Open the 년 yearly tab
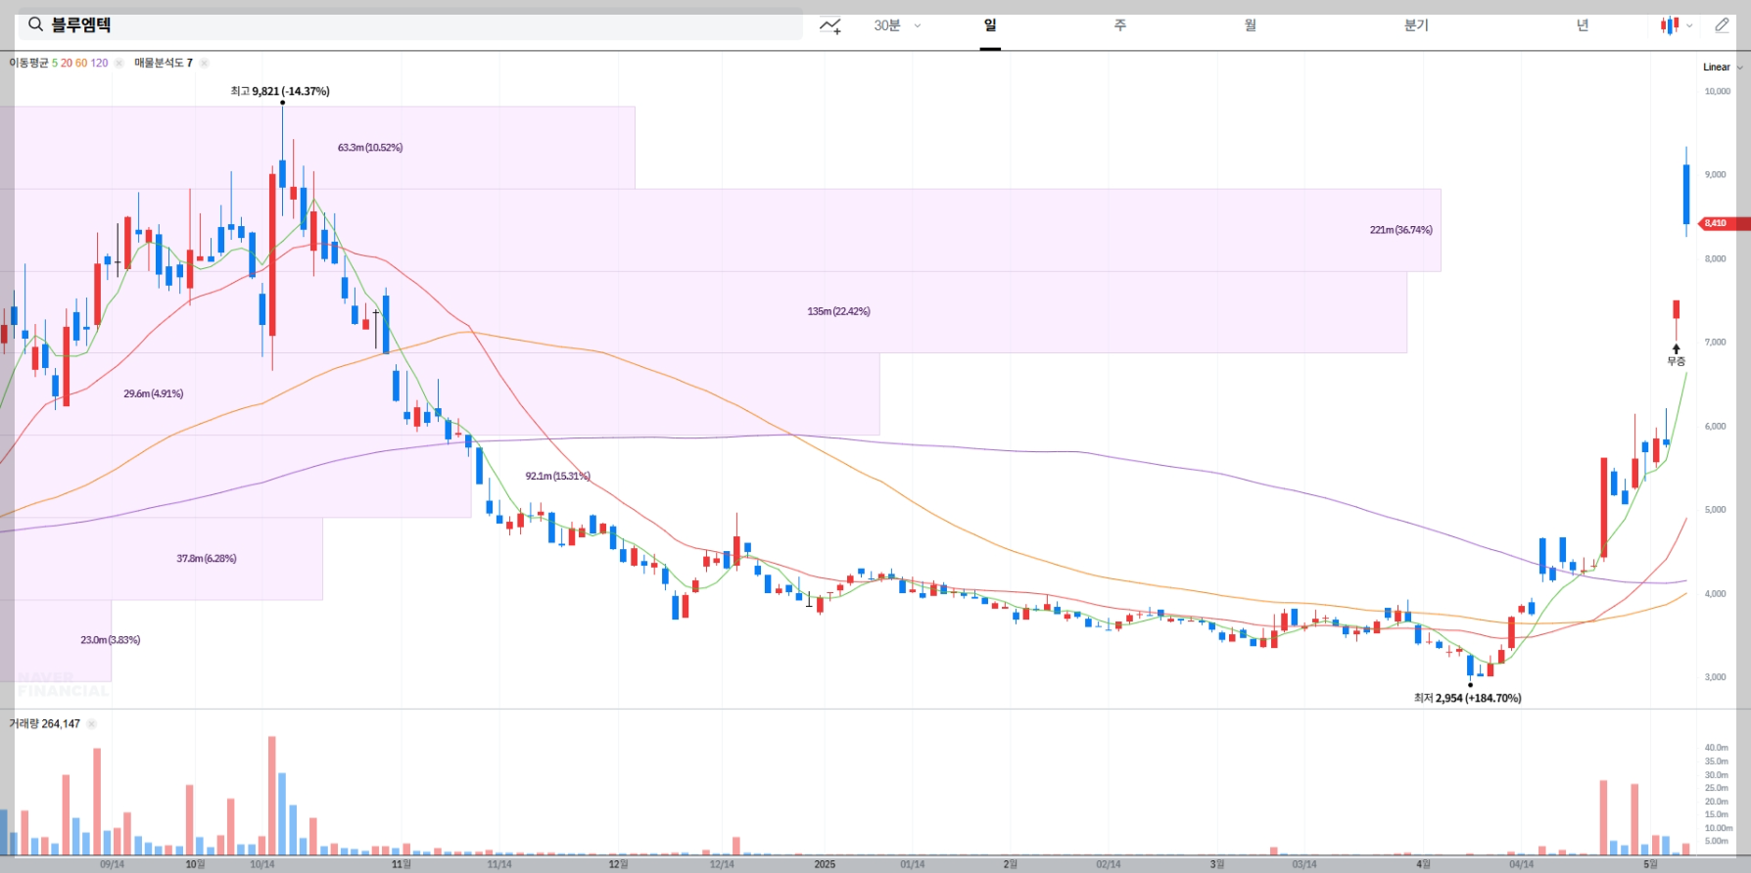 [x=1583, y=25]
